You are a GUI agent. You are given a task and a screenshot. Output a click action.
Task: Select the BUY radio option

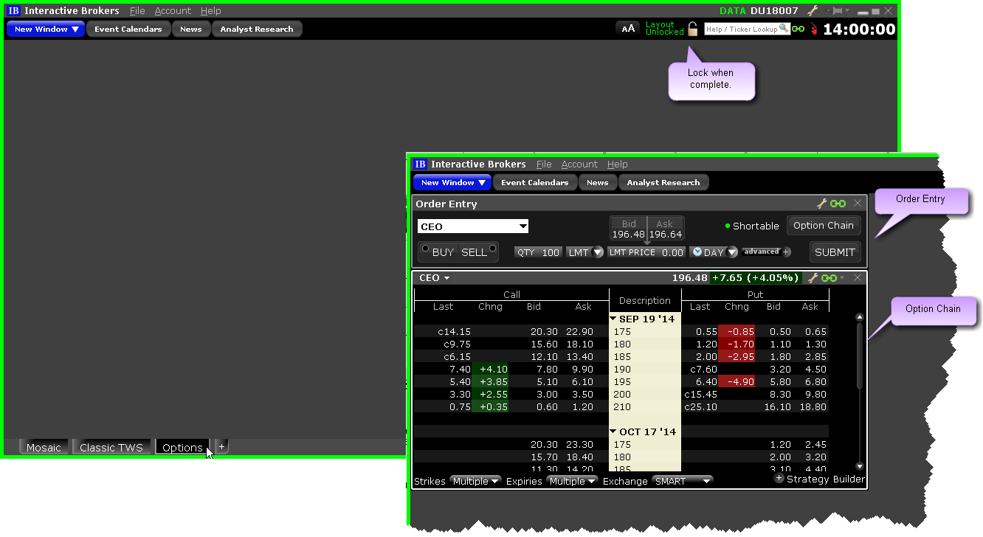coord(425,249)
